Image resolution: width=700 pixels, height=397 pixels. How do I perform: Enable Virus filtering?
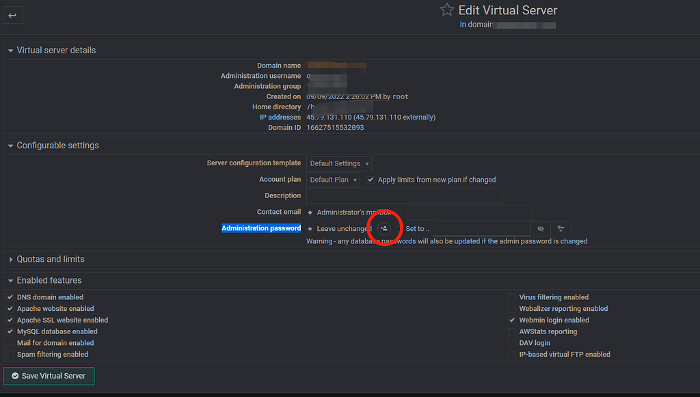click(x=511, y=297)
